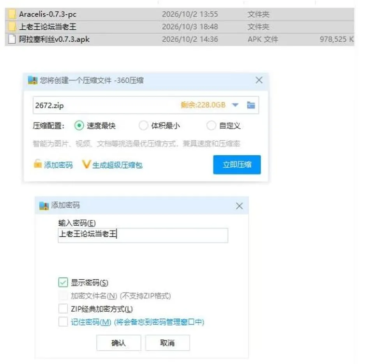374x364 pixels.
Task: Select the 自定义 radio option
Action: click(211, 125)
